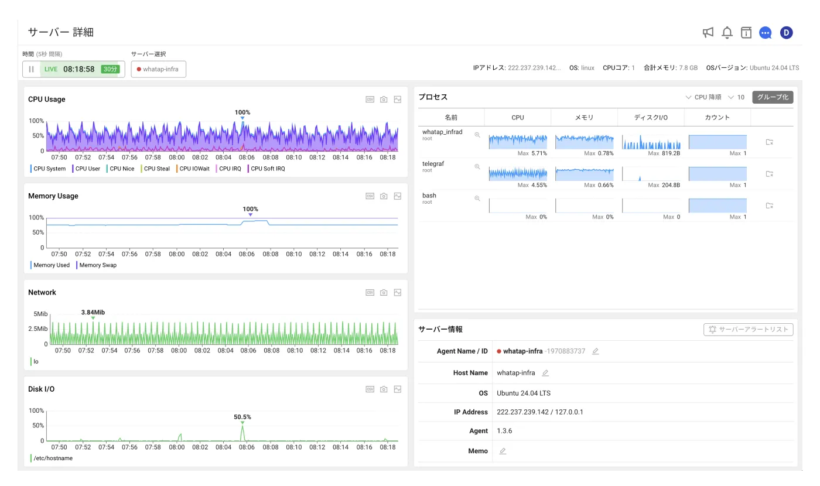Open Network chart enlarged view icon
Image resolution: width=820 pixels, height=486 pixels.
click(398, 293)
